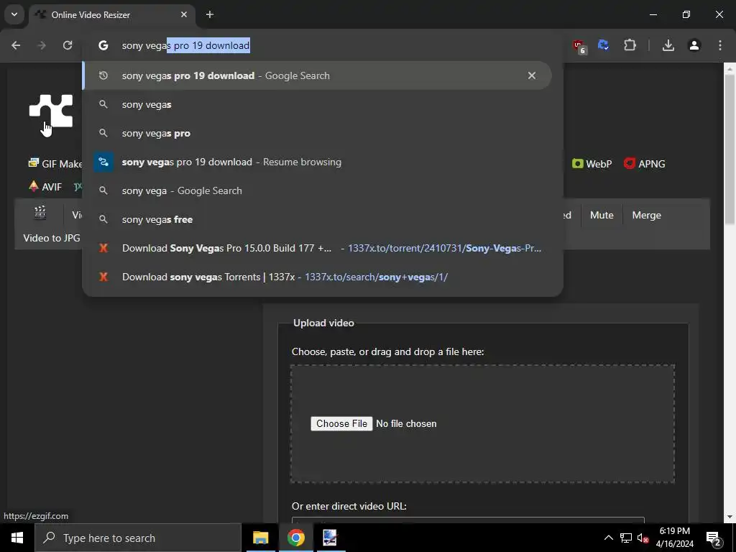Open the WebP tools link

(592, 164)
